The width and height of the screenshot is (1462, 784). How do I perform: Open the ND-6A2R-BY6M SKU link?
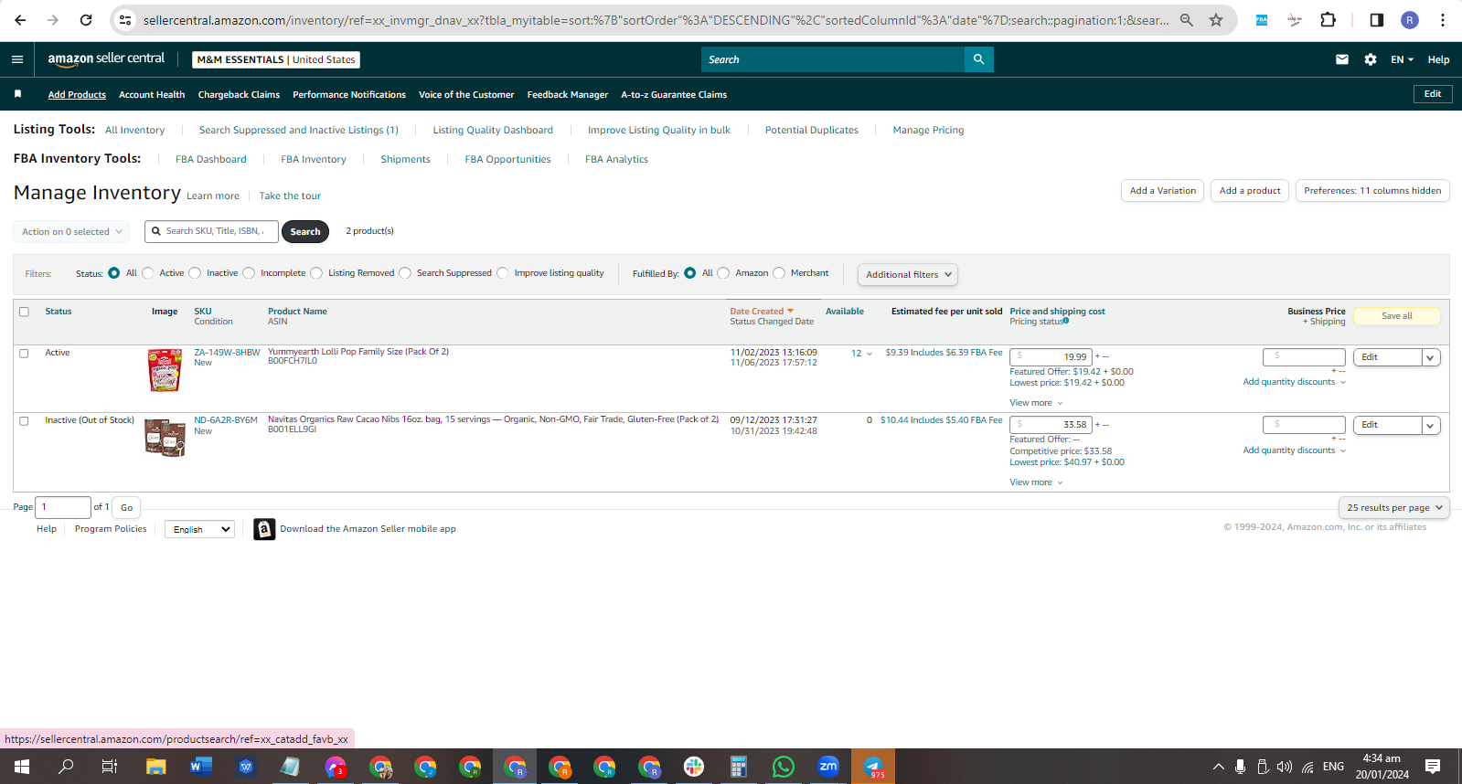226,420
